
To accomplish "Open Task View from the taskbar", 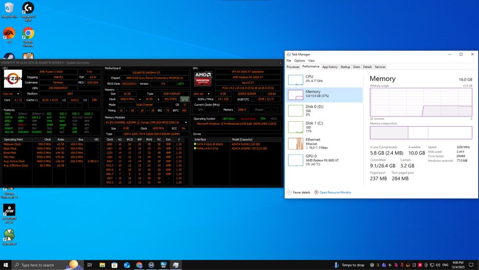I will (x=90, y=265).
